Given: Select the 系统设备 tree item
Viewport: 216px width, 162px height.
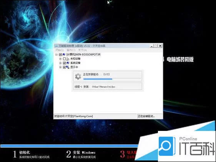Looking at the screenshot, I should pos(75,63).
